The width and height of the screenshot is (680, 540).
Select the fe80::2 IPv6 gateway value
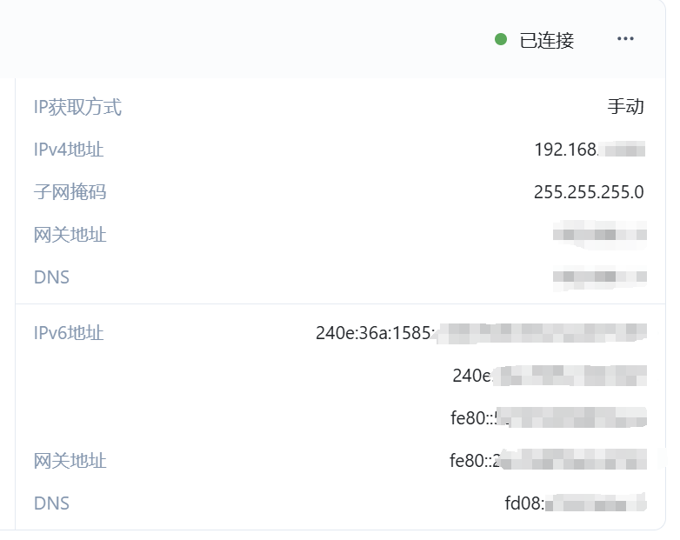click(548, 461)
